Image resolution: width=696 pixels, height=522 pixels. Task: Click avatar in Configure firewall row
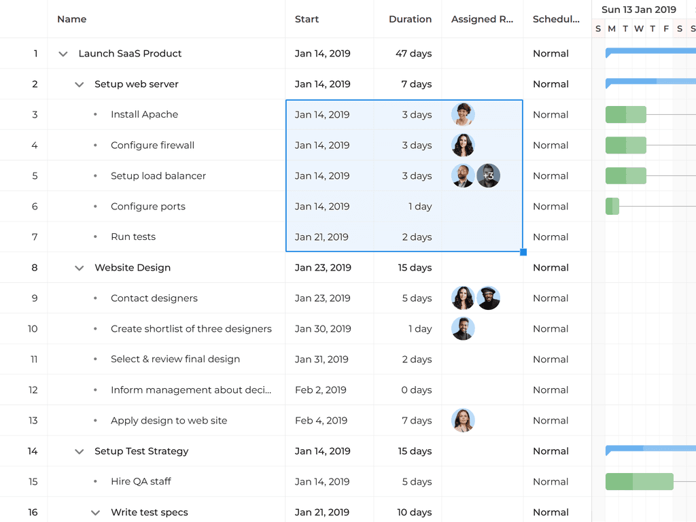coord(463,145)
